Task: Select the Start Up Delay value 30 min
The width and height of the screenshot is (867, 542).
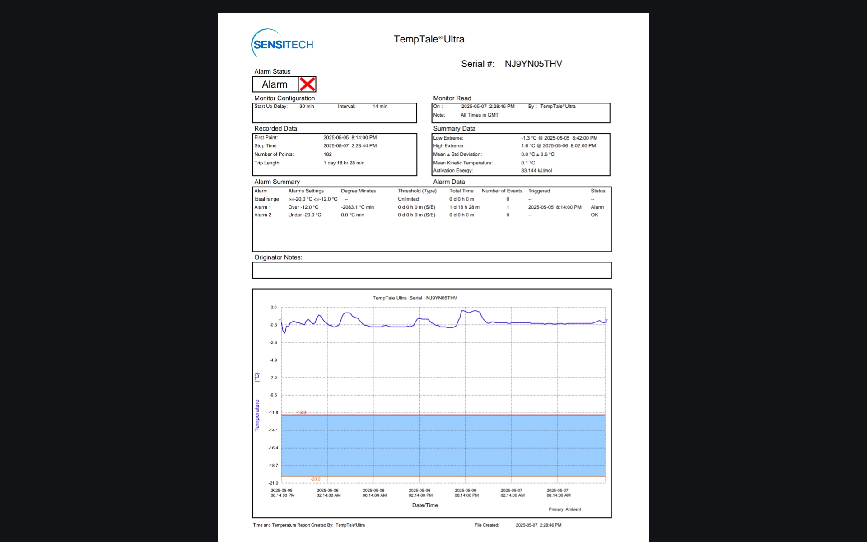Action: coord(307,107)
